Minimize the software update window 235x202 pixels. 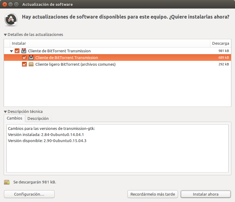click(10, 5)
